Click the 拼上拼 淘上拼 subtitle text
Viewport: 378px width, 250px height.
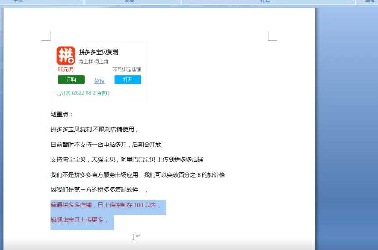(x=94, y=62)
